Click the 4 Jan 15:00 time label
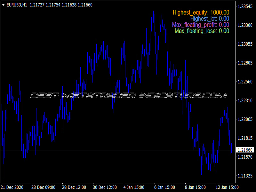256x192 pixels. (134, 187)
